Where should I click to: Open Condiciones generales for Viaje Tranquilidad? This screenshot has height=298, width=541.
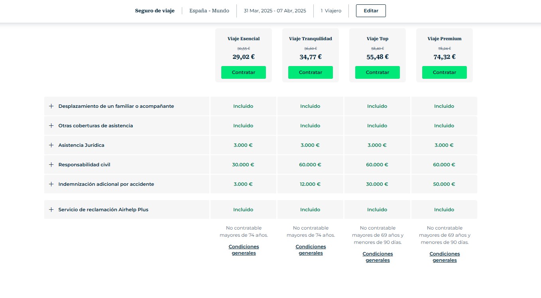coord(311,250)
